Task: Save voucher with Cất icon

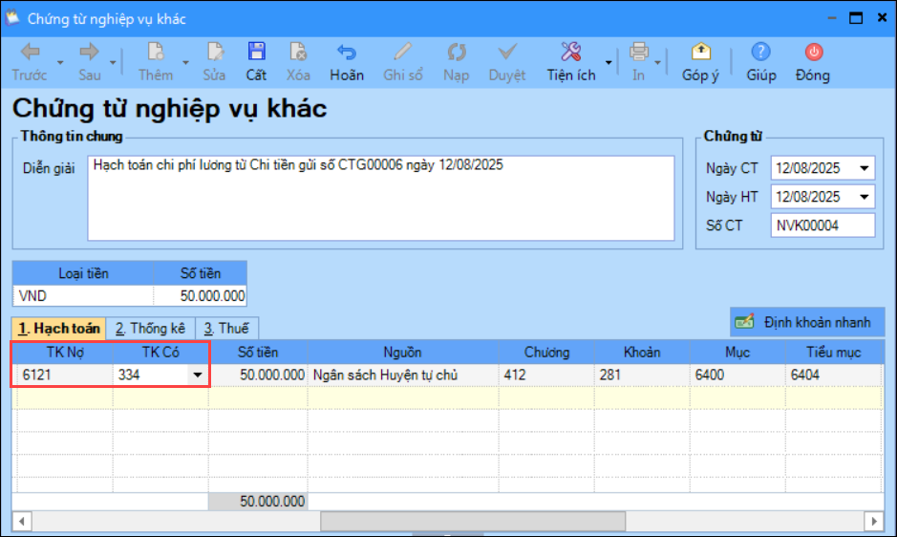Action: [256, 62]
